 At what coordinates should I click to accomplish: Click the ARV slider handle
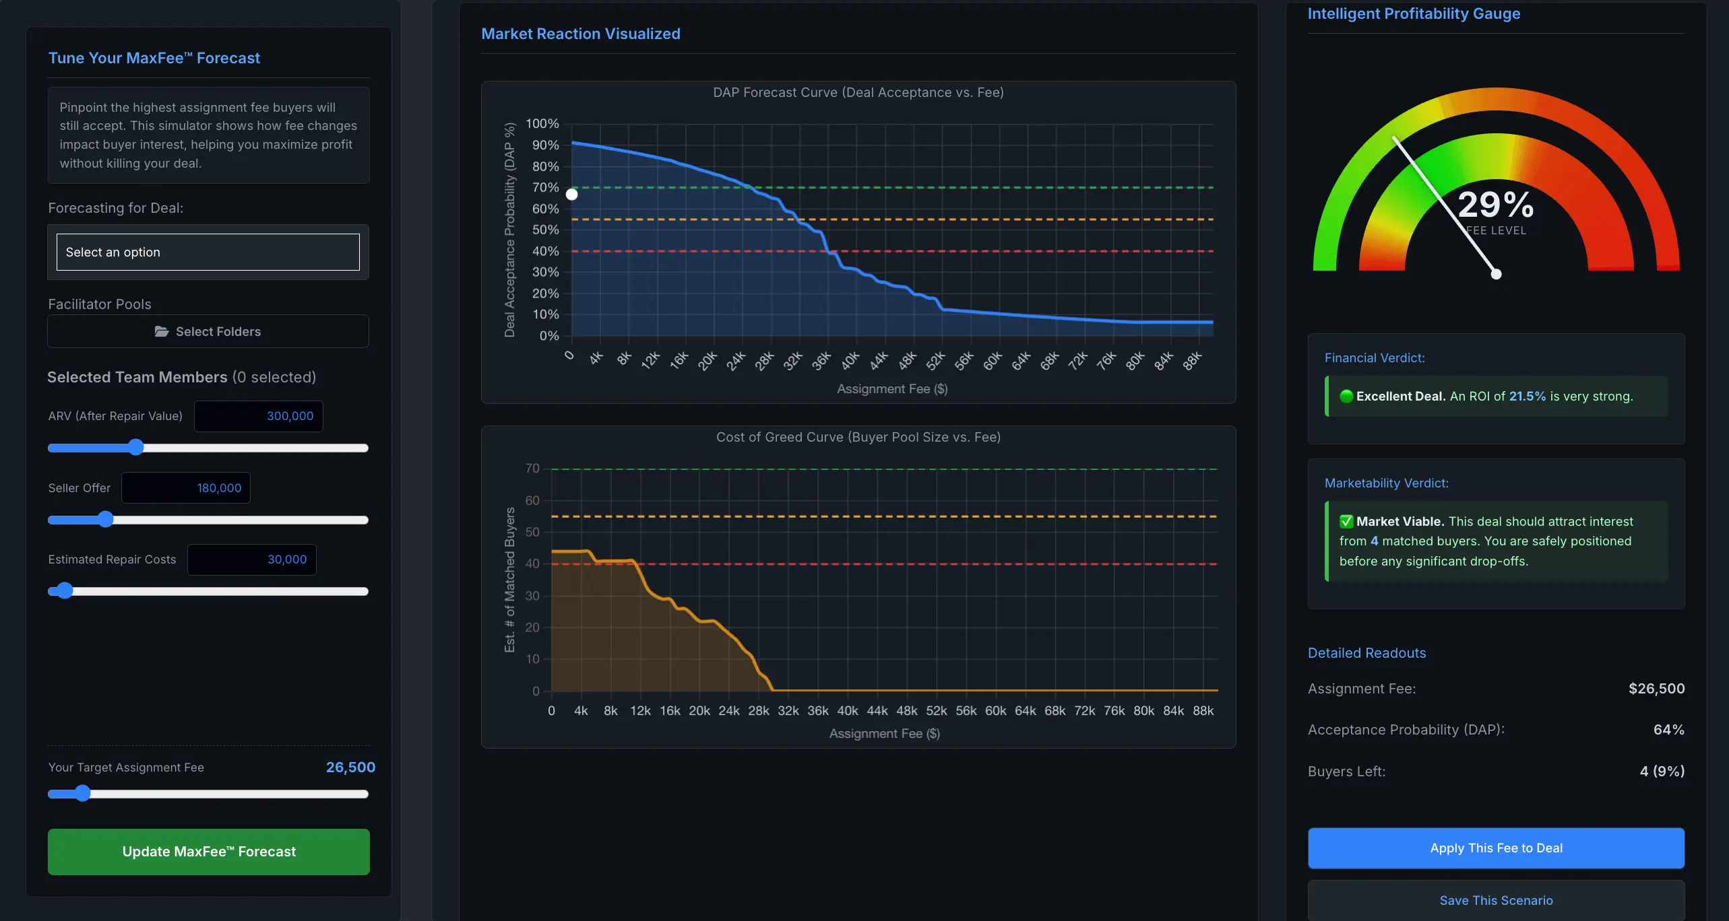pyautogui.click(x=136, y=448)
